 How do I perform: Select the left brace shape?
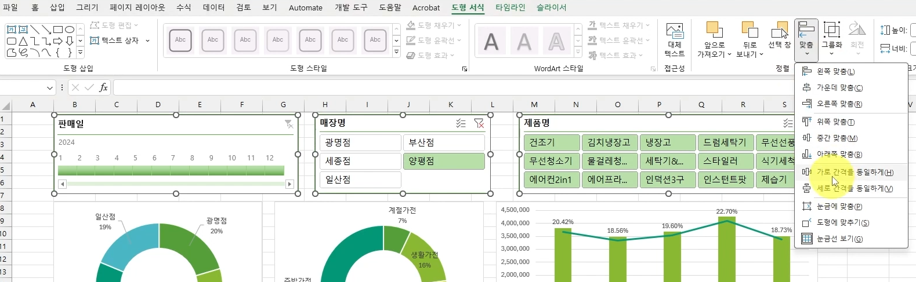58,53
